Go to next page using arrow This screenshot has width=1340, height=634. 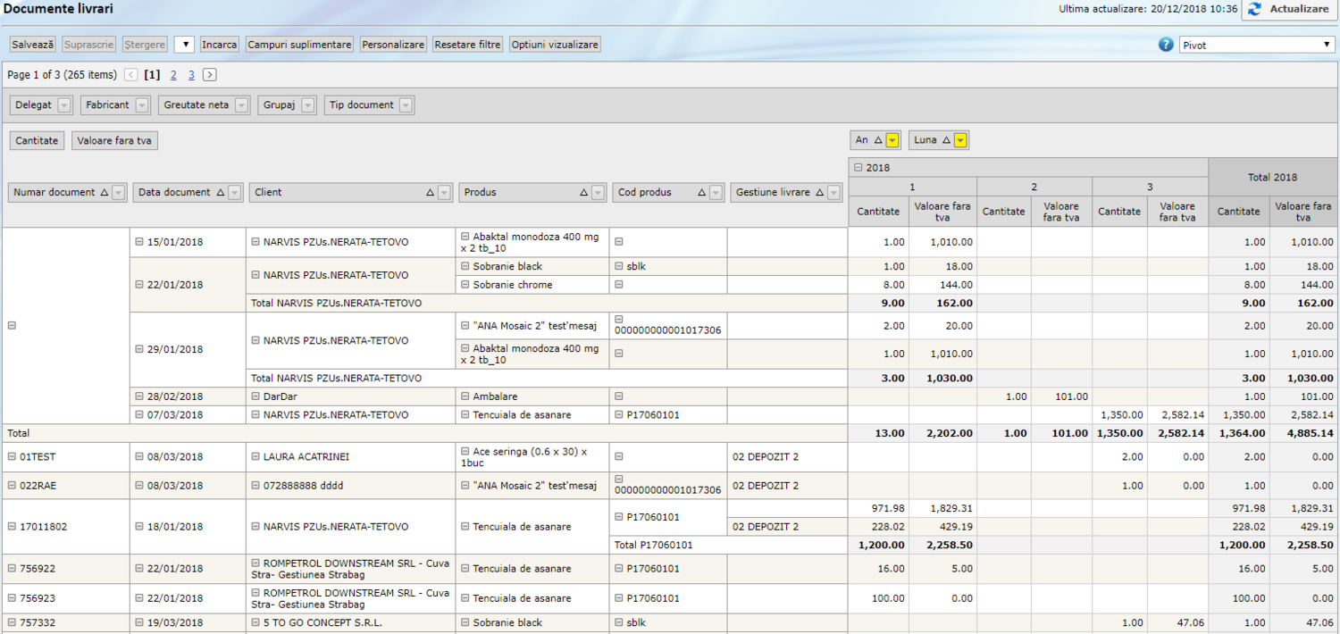tap(209, 75)
